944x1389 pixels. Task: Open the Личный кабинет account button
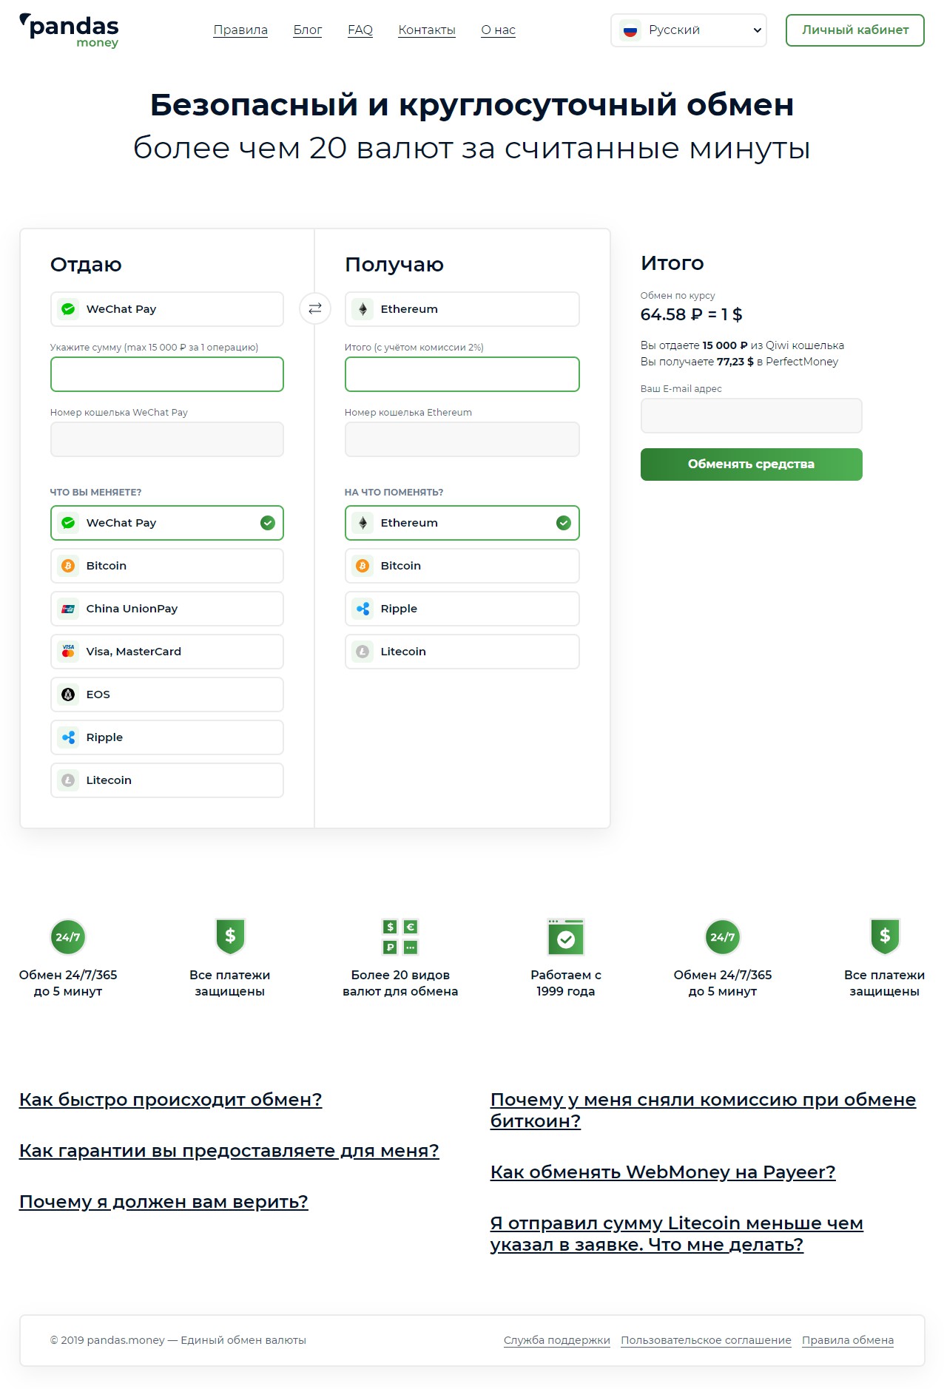[x=854, y=30]
